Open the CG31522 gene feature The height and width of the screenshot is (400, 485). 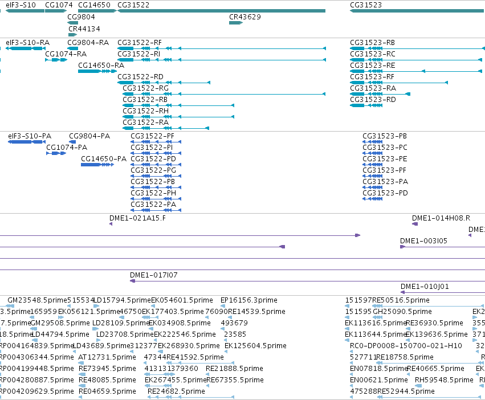222,11
